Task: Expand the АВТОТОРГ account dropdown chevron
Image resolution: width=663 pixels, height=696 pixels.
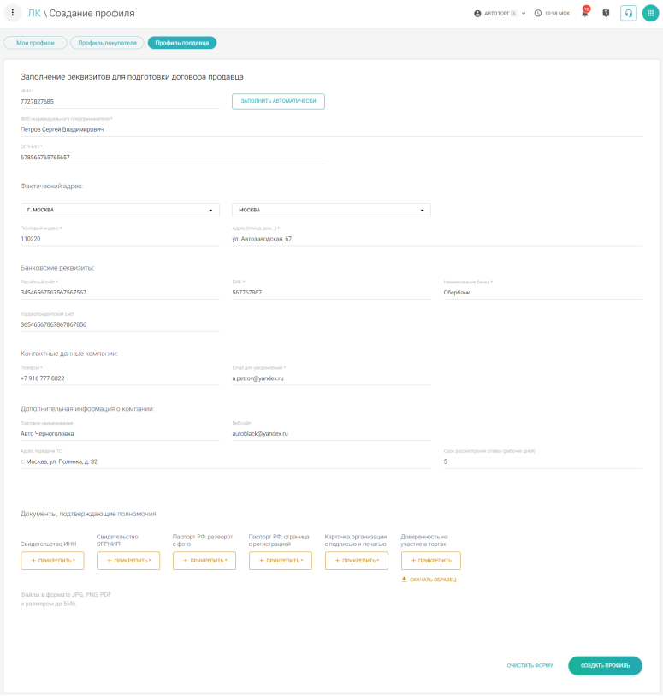Action: (524, 14)
